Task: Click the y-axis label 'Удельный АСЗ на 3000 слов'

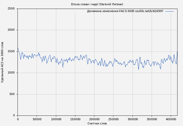Action: 2,62
